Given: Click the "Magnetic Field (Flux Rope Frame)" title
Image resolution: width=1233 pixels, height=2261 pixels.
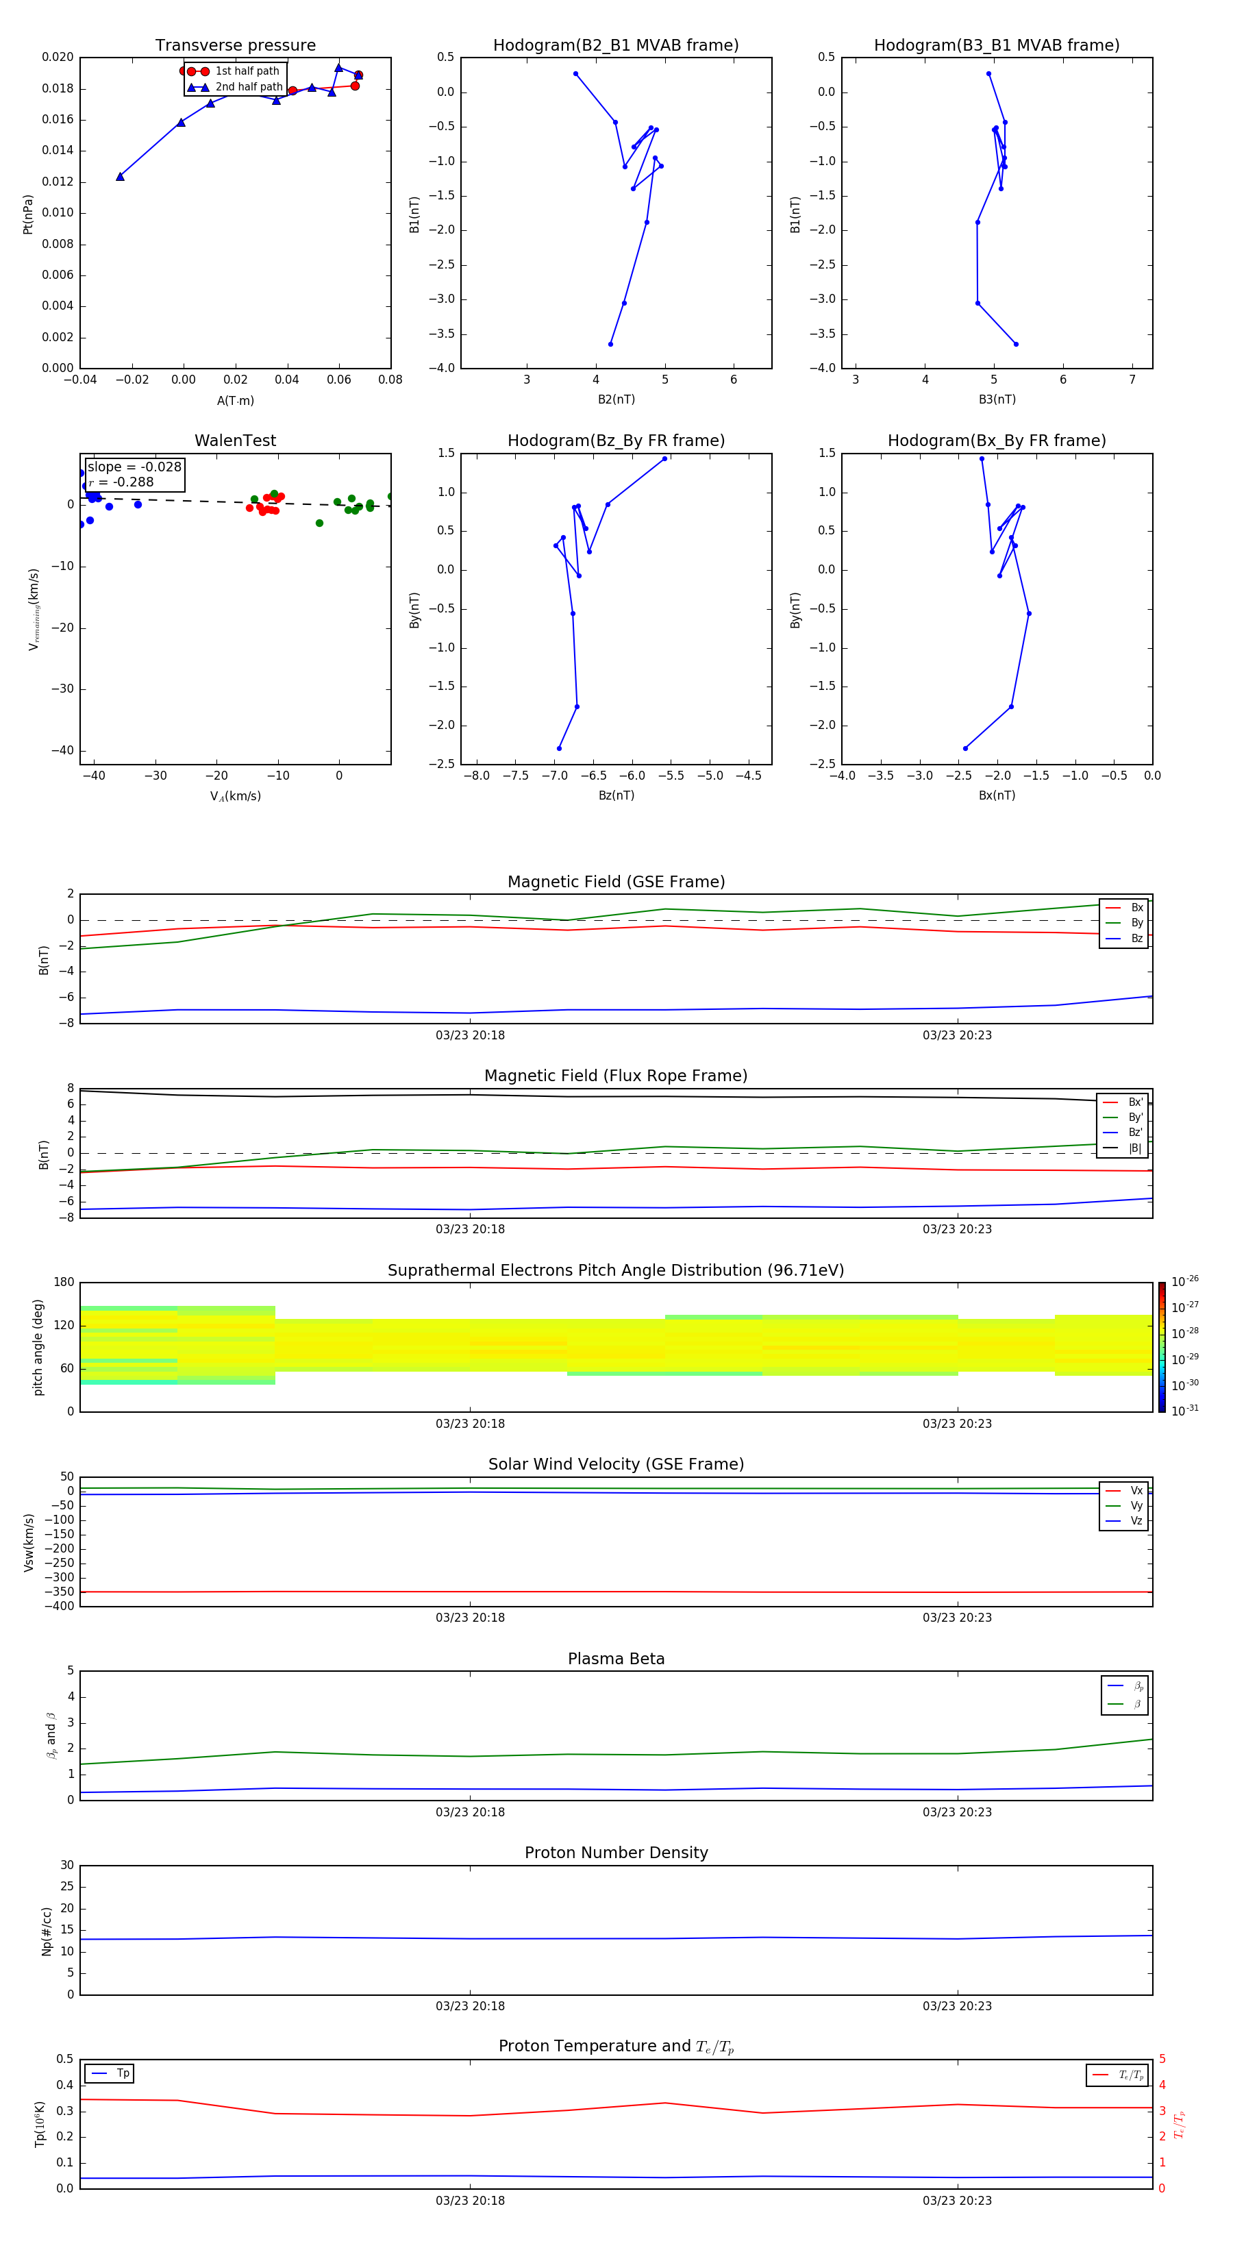Looking at the screenshot, I should click(x=616, y=1076).
